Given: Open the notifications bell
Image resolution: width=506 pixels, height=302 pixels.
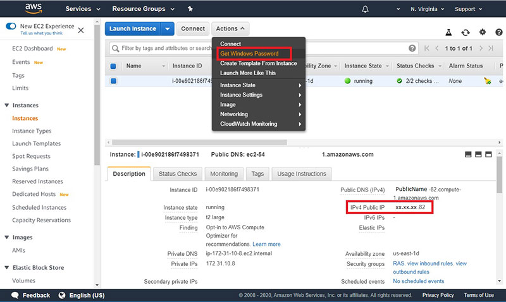Looking at the screenshot, I should [x=365, y=9].
